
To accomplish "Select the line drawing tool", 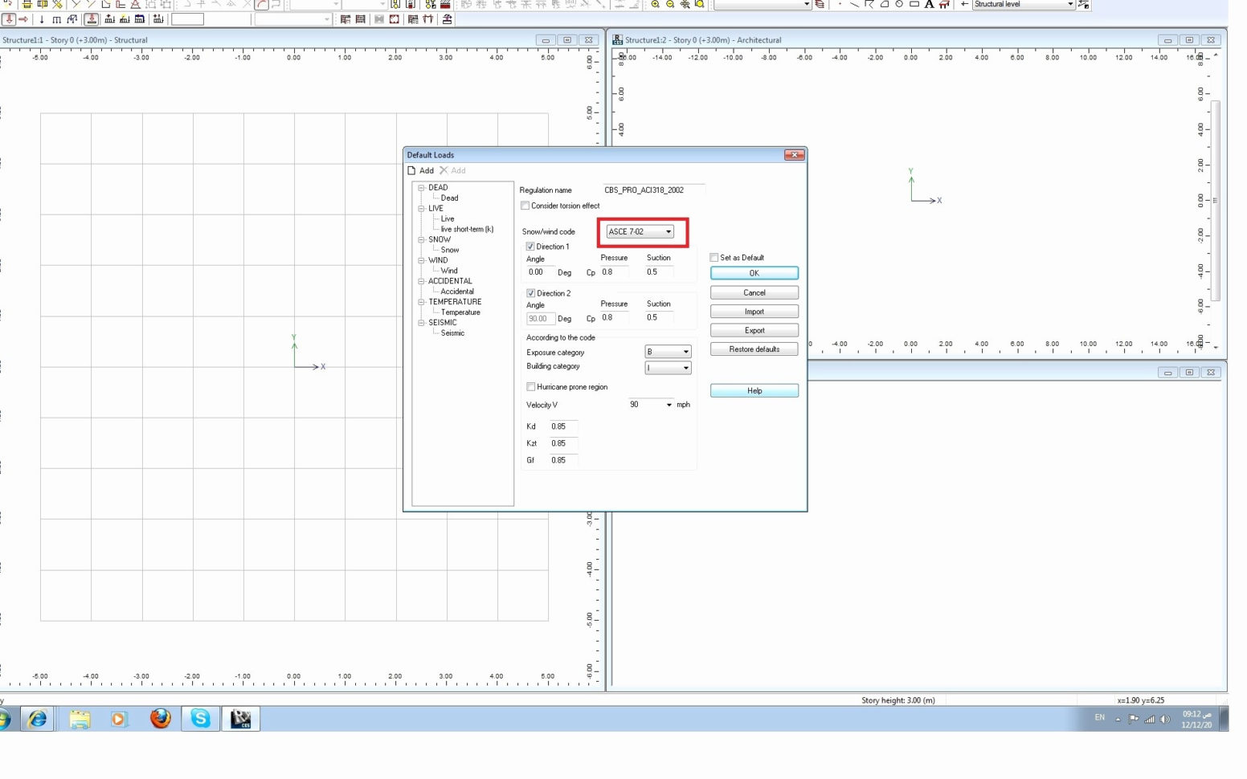I will pos(855,5).
